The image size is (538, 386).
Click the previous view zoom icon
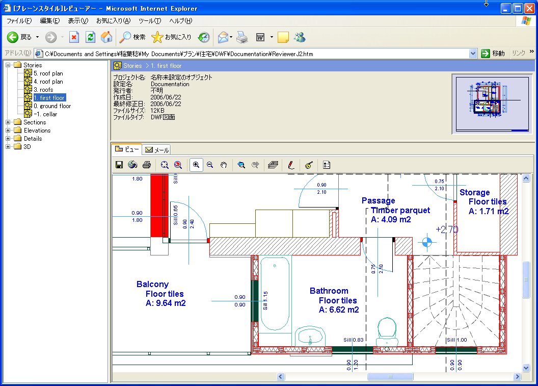241,165
